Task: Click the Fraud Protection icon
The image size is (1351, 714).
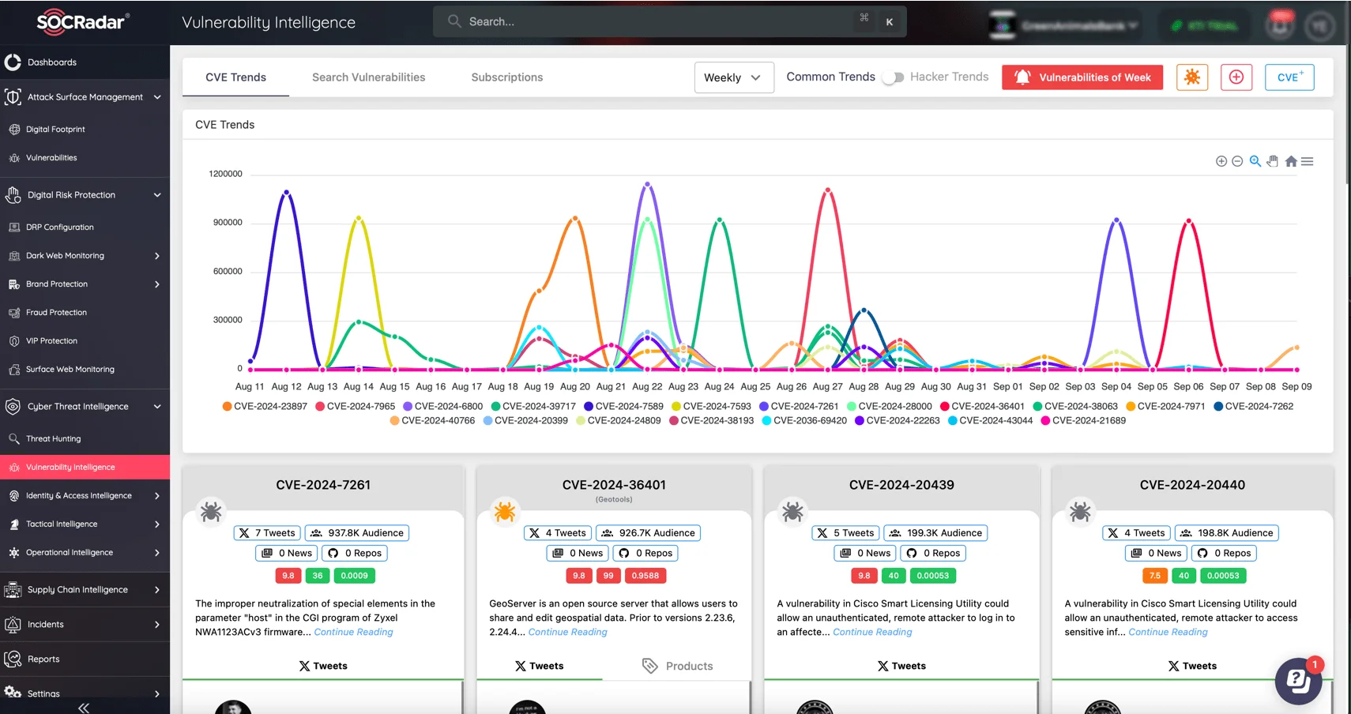Action: click(x=14, y=313)
